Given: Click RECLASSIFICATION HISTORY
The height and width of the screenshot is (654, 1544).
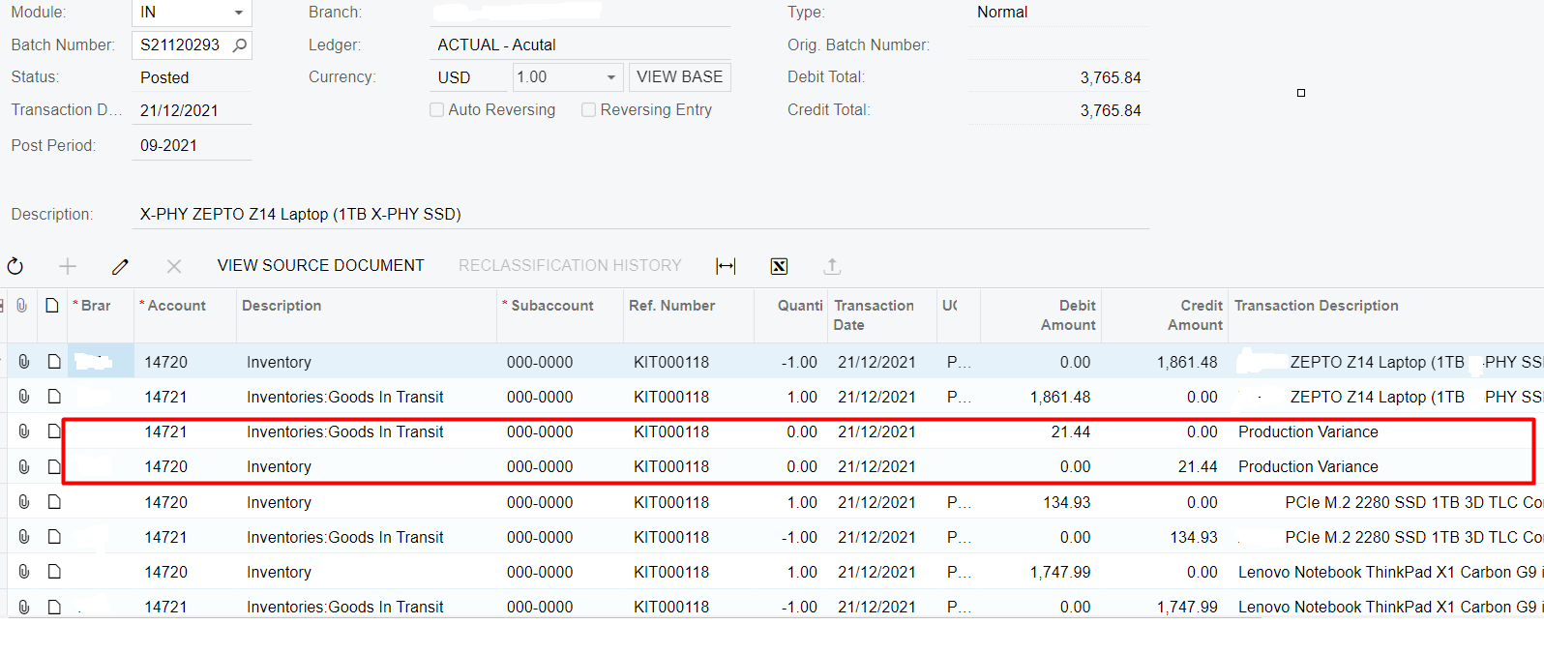Looking at the screenshot, I should (570, 265).
